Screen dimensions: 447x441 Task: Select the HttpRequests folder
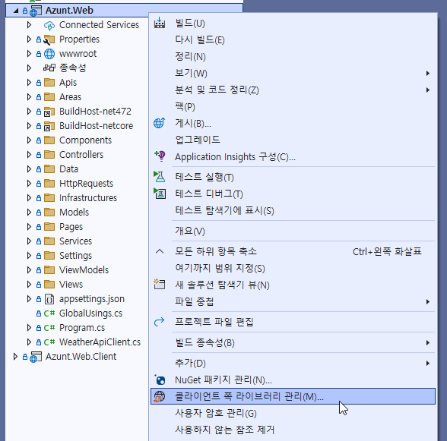86,184
